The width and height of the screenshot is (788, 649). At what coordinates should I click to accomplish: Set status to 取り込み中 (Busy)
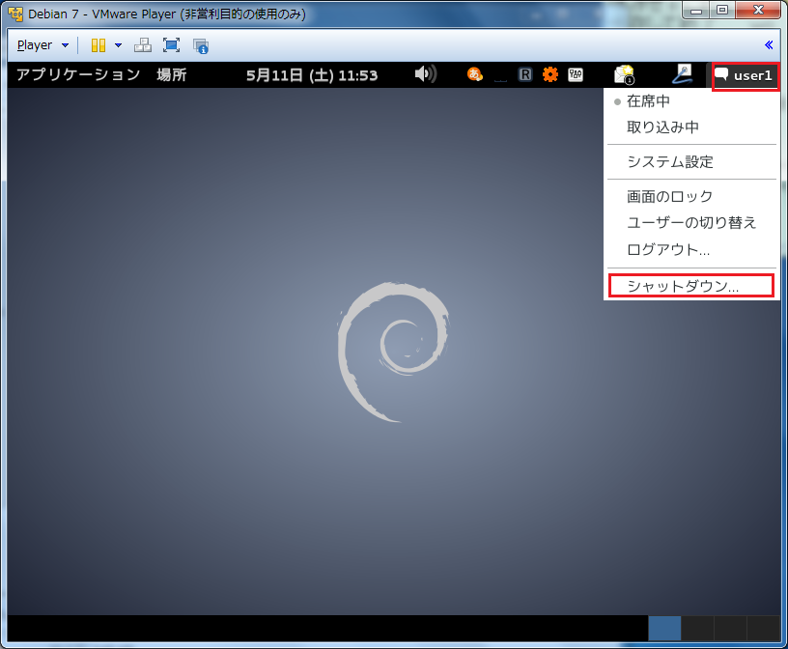pos(662,127)
